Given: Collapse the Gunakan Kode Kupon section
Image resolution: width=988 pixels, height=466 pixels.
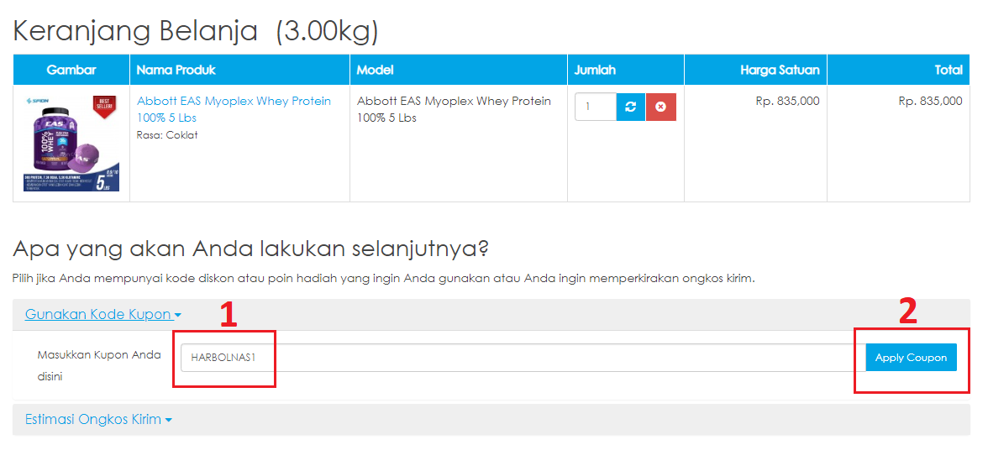Looking at the screenshot, I should click(x=98, y=315).
